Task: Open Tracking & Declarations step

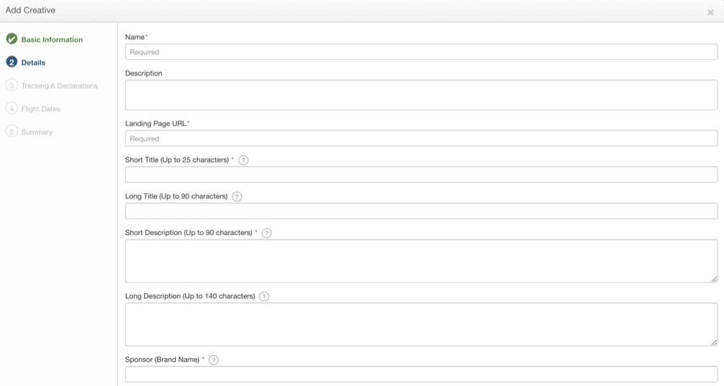Action: pos(59,86)
